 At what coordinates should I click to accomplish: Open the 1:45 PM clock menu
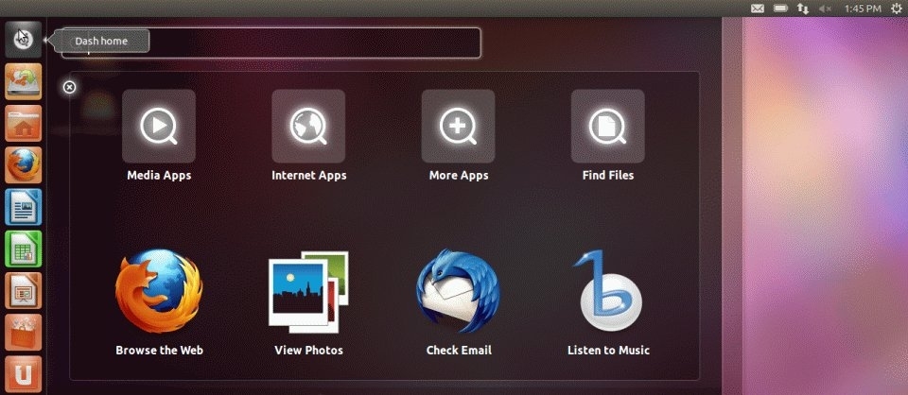pos(863,9)
